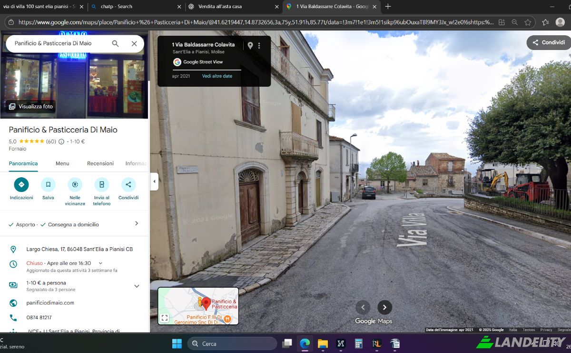Expand opening hours dropdown arrow

[100, 263]
